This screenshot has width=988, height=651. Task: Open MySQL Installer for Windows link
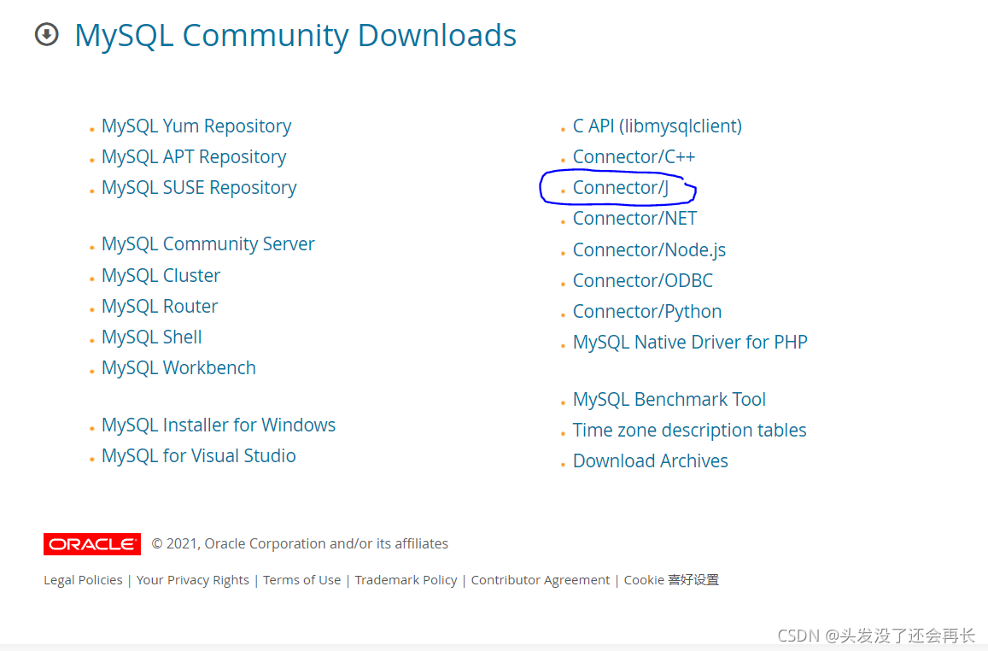tap(218, 425)
